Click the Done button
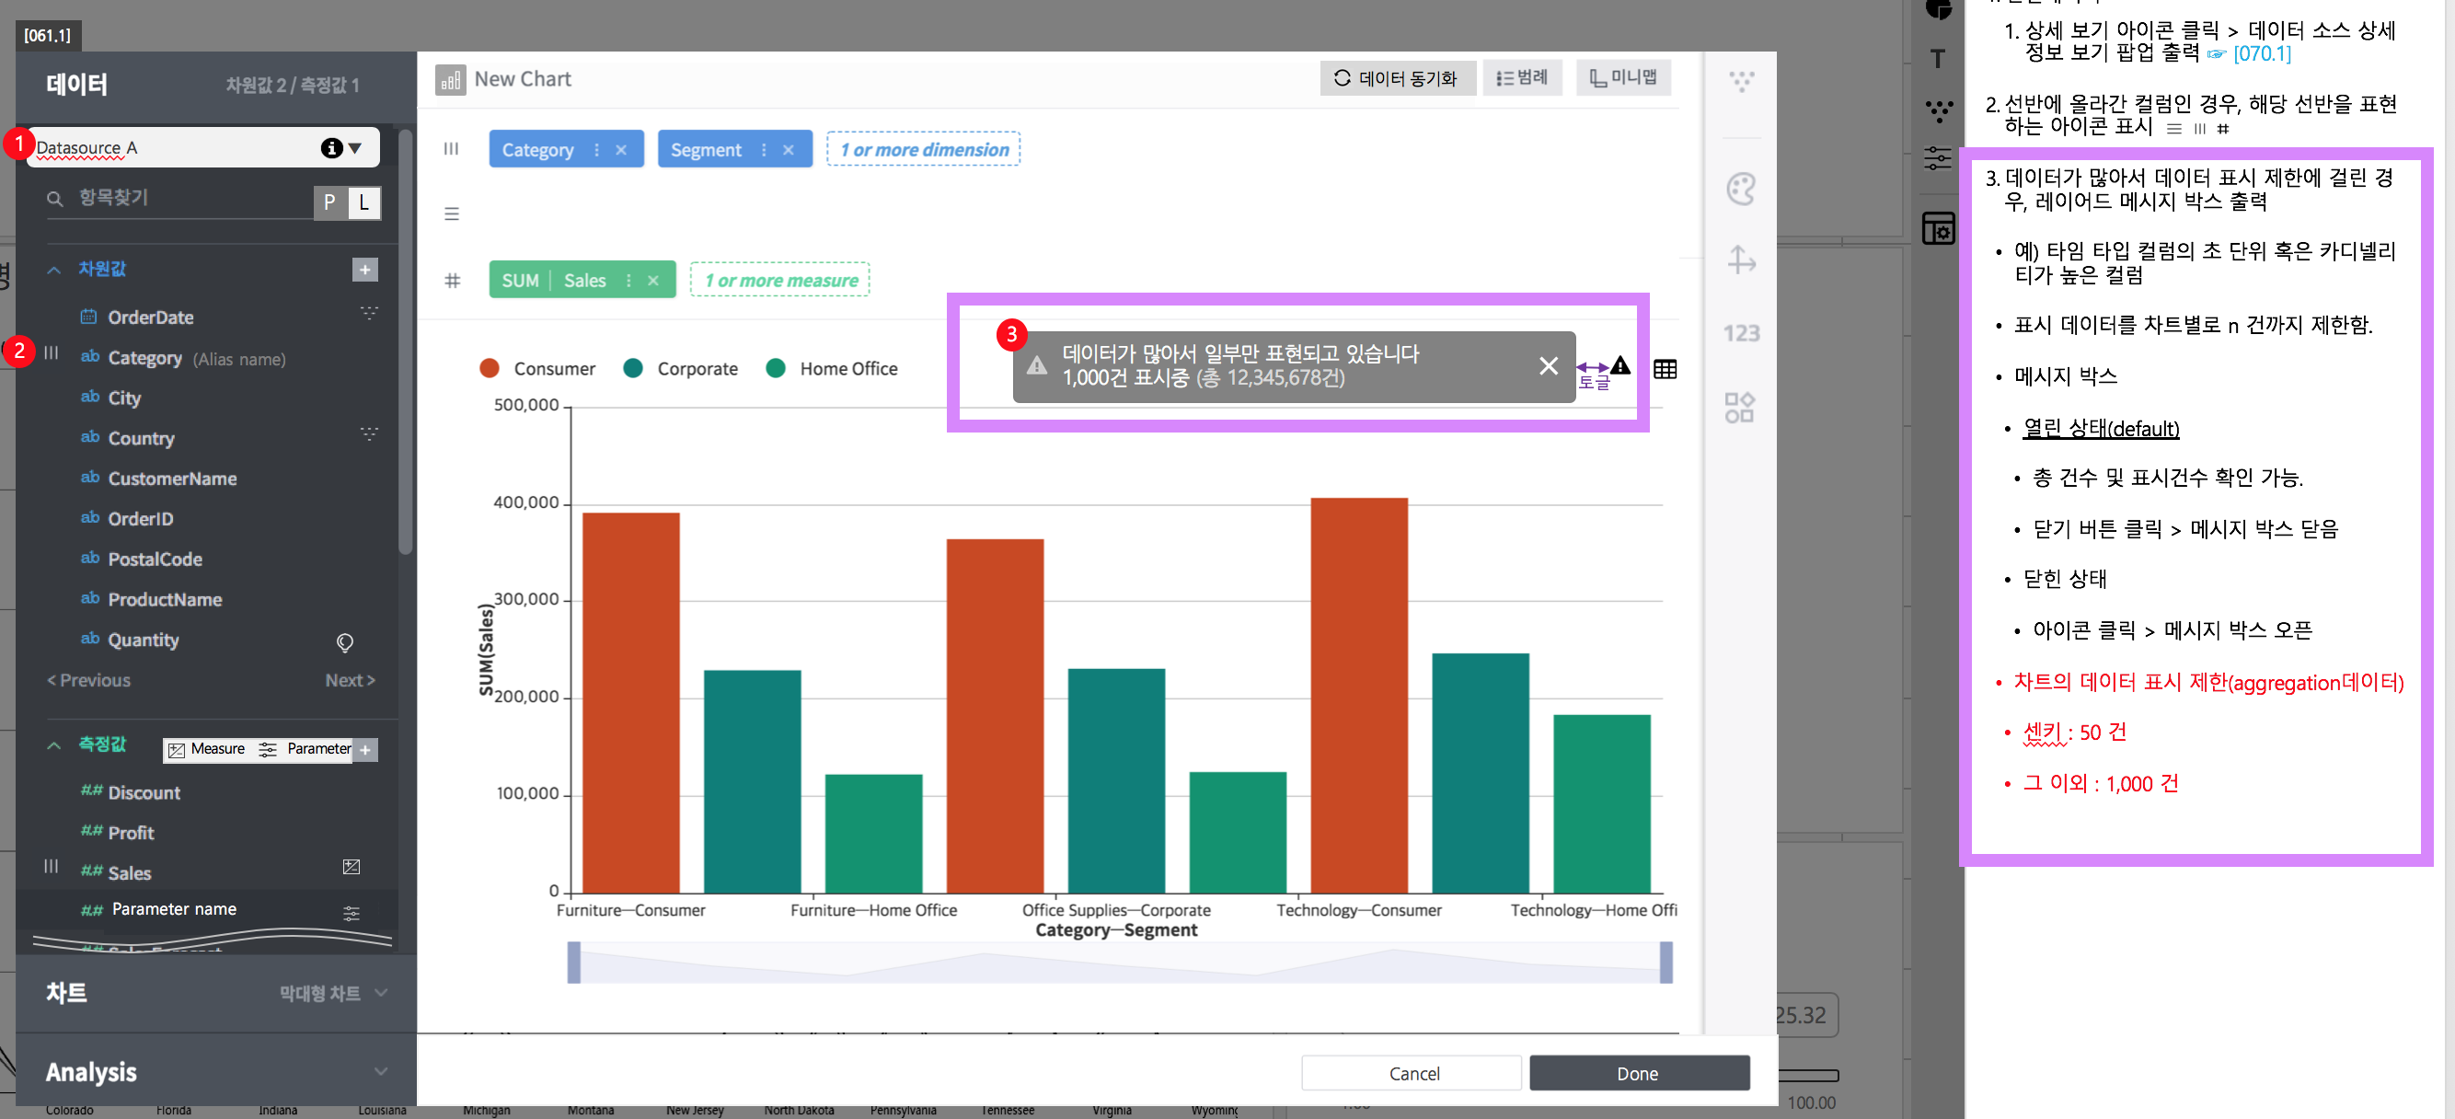This screenshot has height=1119, width=2455. click(1638, 1072)
